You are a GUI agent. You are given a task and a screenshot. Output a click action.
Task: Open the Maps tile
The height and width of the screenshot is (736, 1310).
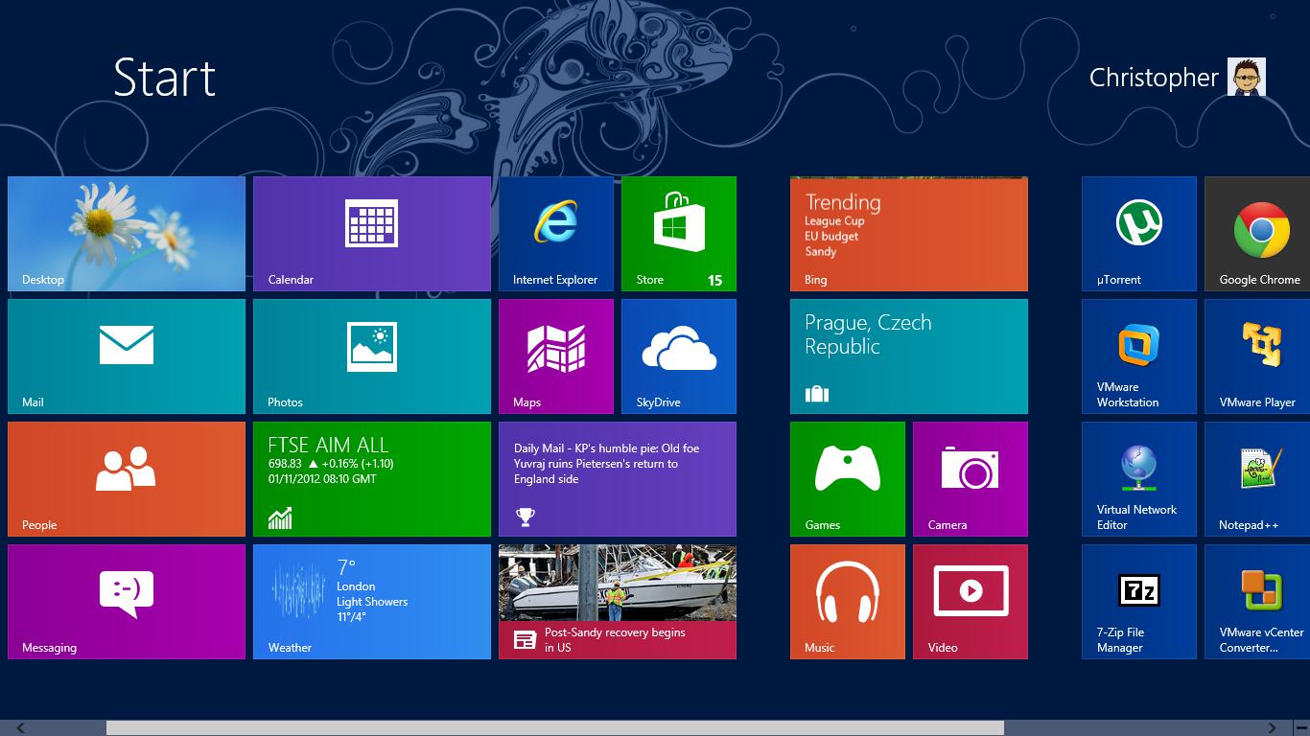click(x=556, y=356)
